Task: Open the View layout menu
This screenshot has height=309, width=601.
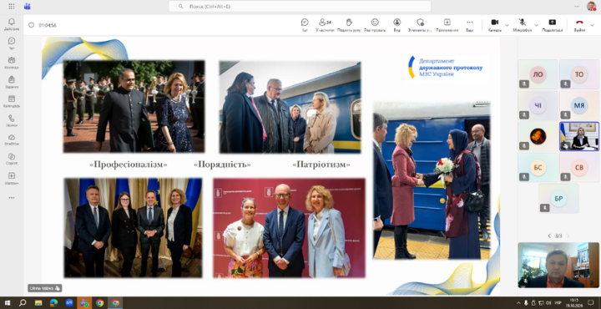Action: point(397,25)
